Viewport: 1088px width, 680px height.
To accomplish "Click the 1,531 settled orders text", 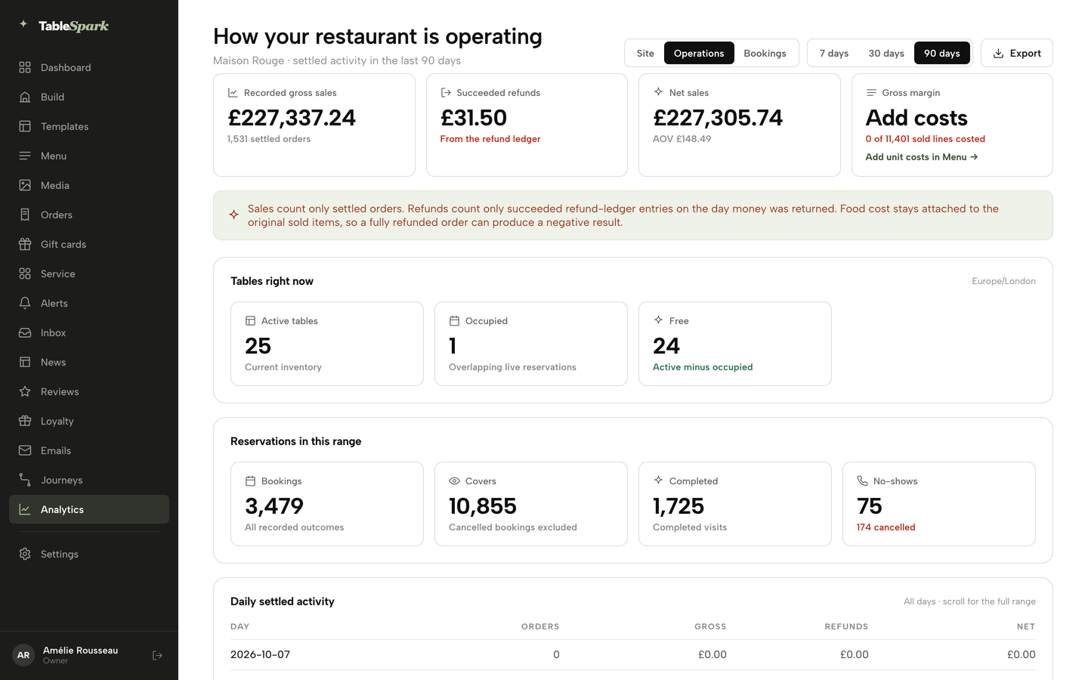I will [x=269, y=139].
